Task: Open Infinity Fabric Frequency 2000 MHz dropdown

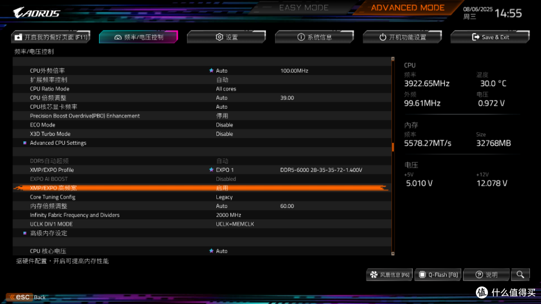Action: 228,215
